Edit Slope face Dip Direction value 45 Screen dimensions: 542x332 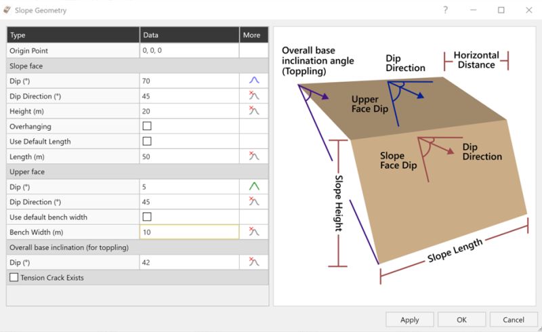coord(190,96)
